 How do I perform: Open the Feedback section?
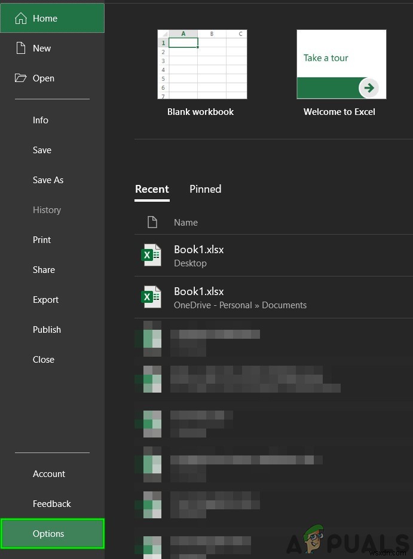(x=52, y=504)
